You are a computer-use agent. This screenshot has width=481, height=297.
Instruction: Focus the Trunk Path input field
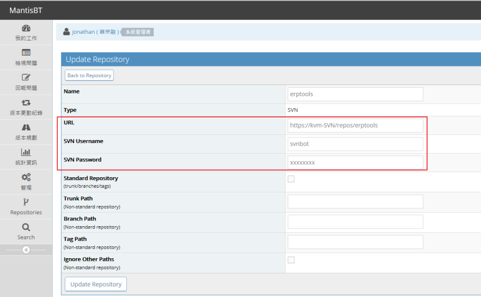pos(355,201)
